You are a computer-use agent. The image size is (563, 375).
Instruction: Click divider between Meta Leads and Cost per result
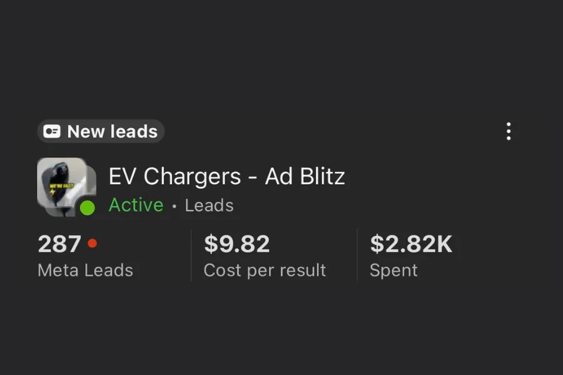point(191,255)
